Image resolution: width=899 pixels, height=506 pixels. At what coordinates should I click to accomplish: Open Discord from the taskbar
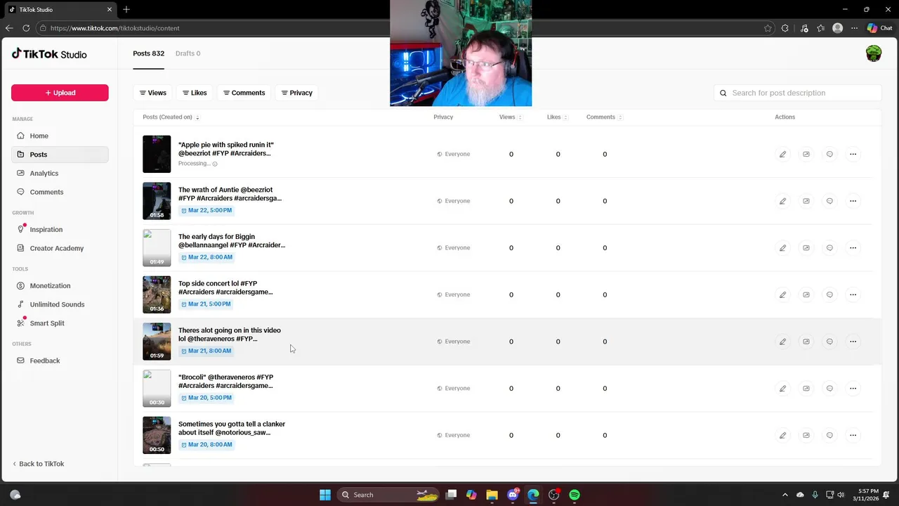(513, 495)
